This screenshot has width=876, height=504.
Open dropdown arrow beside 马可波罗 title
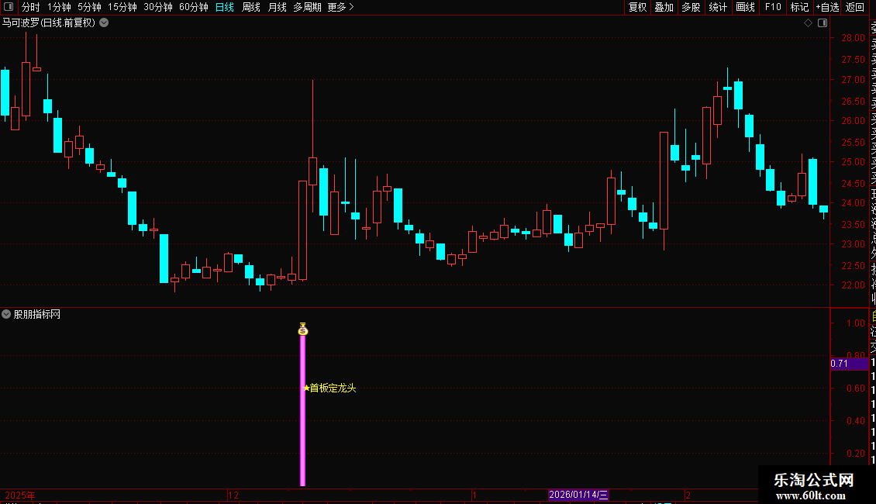tap(104, 23)
